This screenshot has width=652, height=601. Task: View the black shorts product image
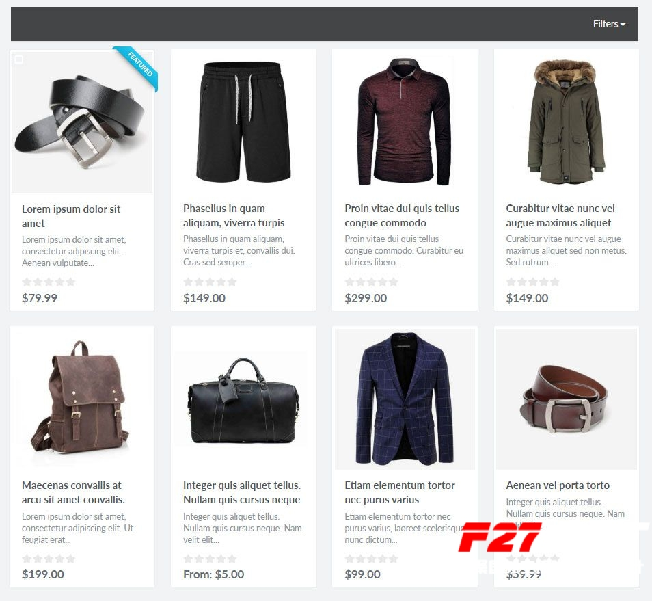243,122
